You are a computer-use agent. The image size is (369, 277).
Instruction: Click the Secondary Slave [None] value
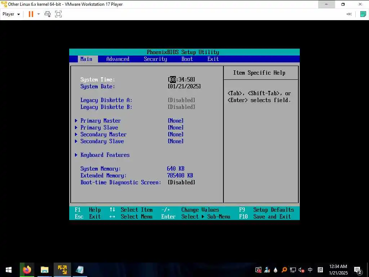(175, 141)
